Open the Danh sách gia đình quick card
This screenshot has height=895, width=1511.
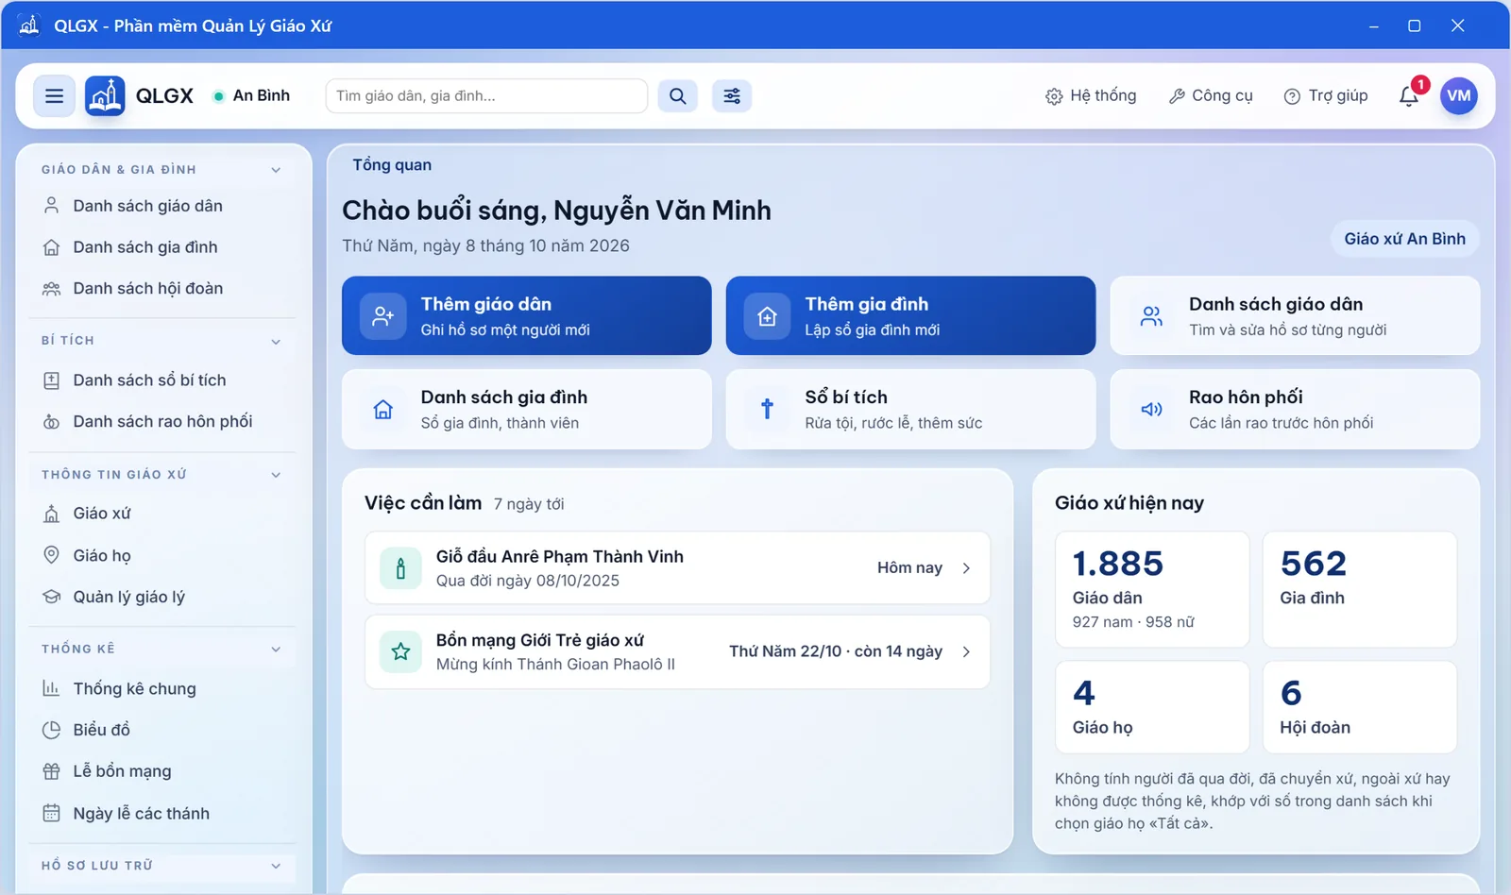point(526,409)
